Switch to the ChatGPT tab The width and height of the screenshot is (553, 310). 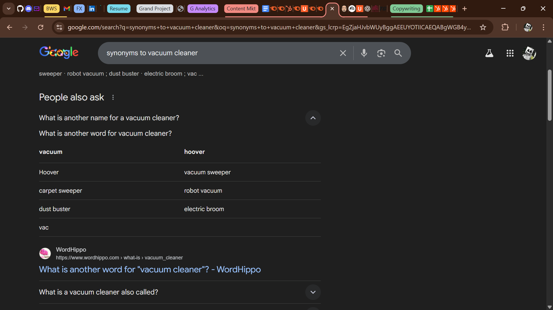coord(368,9)
